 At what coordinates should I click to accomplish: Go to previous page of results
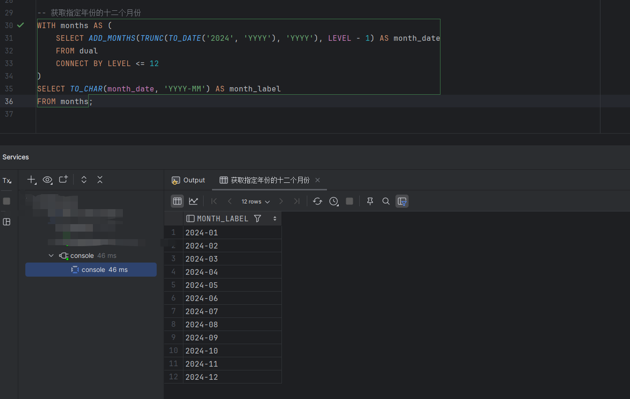click(x=230, y=201)
